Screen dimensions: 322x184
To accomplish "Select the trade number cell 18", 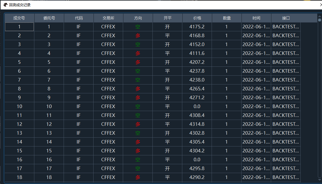I will click(19, 177).
